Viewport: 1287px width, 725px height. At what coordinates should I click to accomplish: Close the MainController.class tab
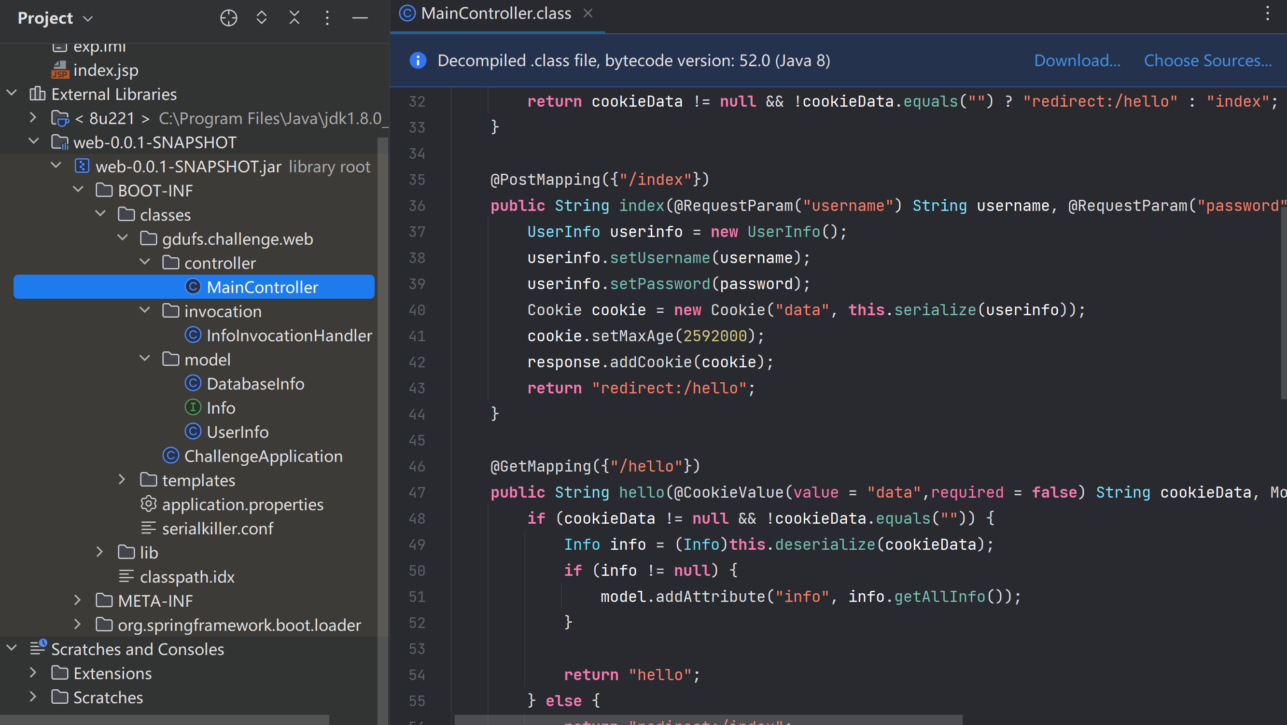pyautogui.click(x=588, y=13)
